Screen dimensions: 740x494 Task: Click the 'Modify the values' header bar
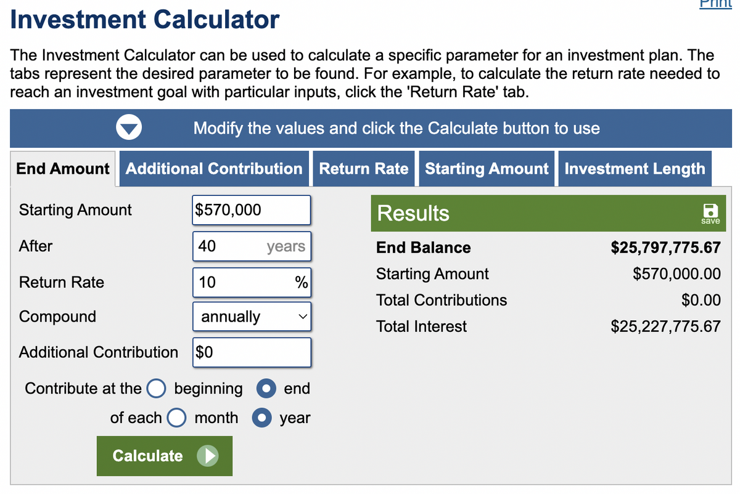(396, 128)
